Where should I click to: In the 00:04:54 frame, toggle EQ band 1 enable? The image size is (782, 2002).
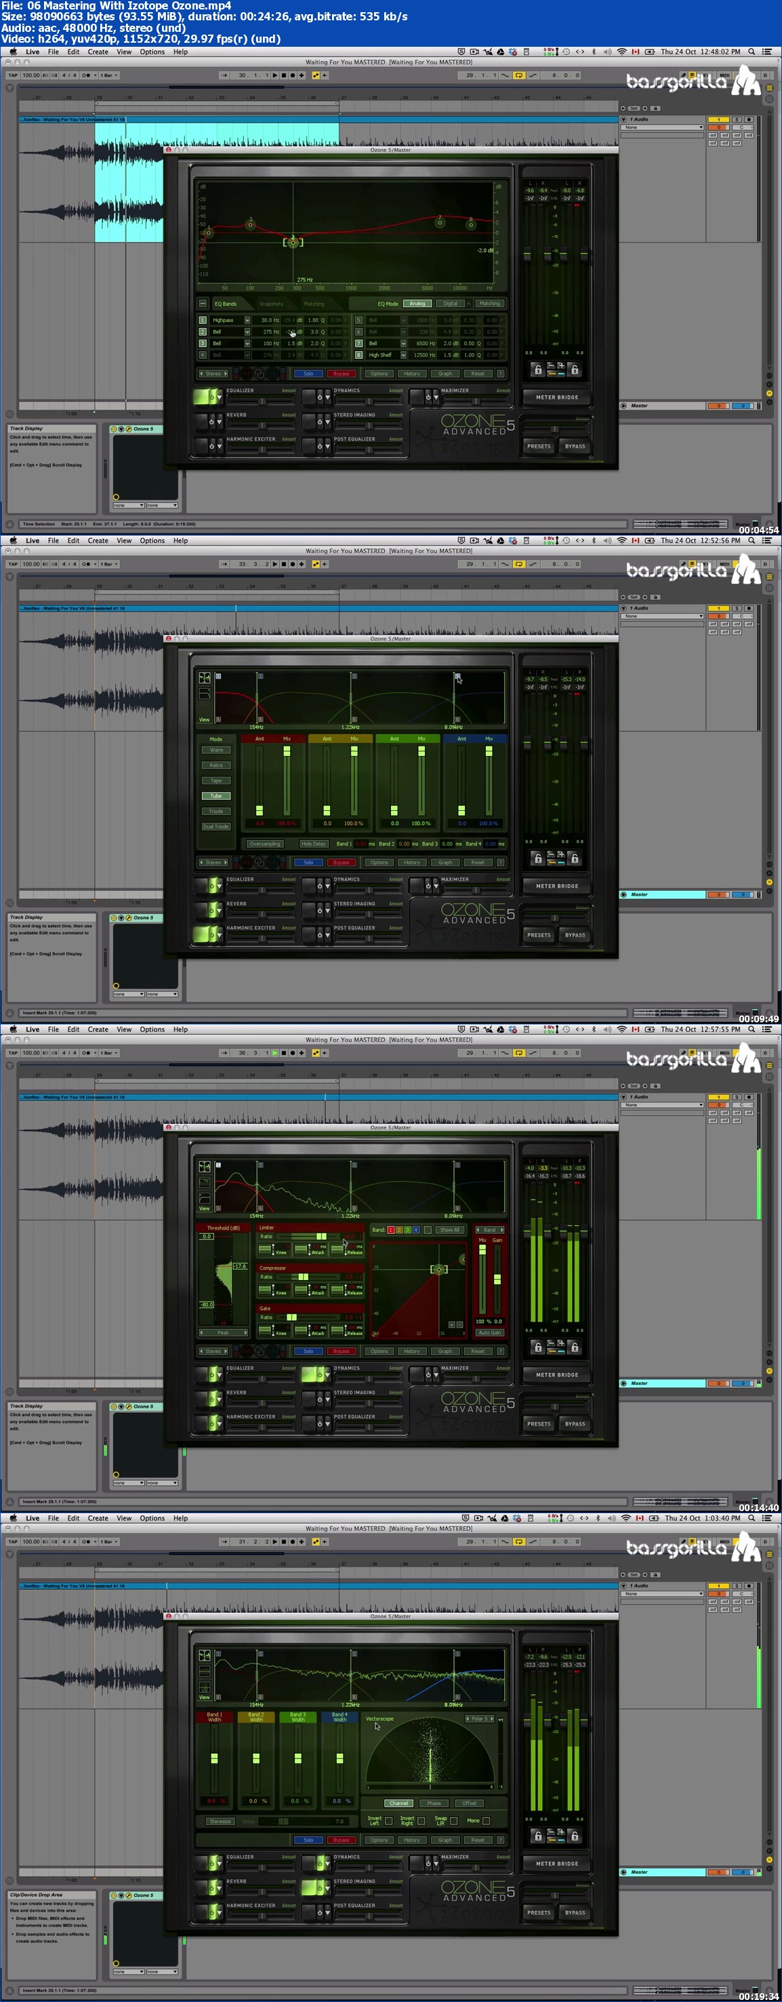(203, 320)
